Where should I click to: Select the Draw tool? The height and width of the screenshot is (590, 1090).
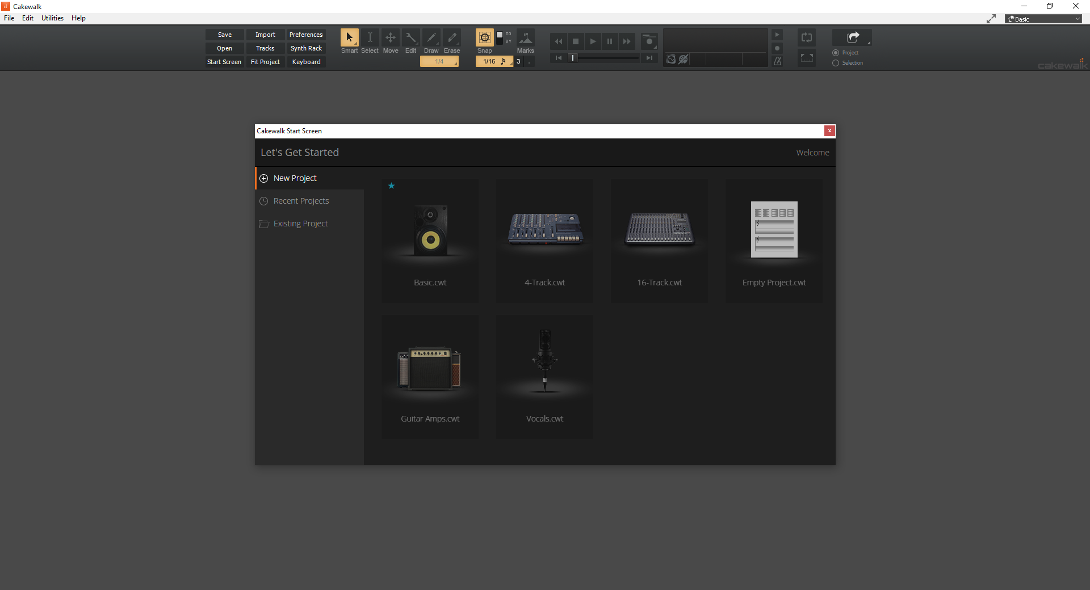coord(431,38)
